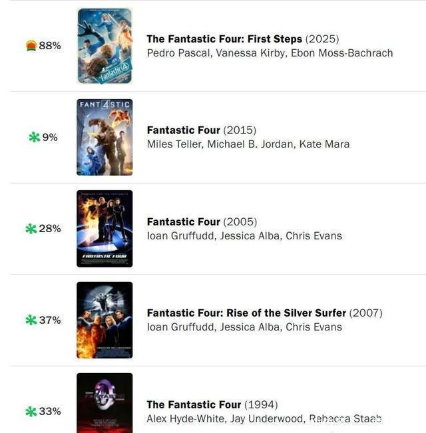
Task: Click the fresh tomato icon beside 88%
Action: (x=31, y=46)
